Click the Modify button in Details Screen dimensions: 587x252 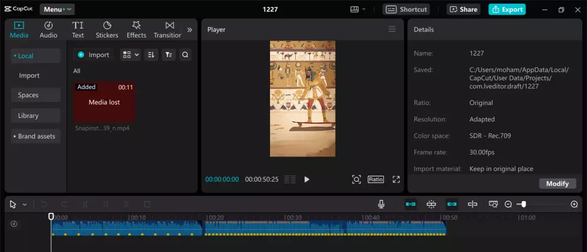click(557, 183)
